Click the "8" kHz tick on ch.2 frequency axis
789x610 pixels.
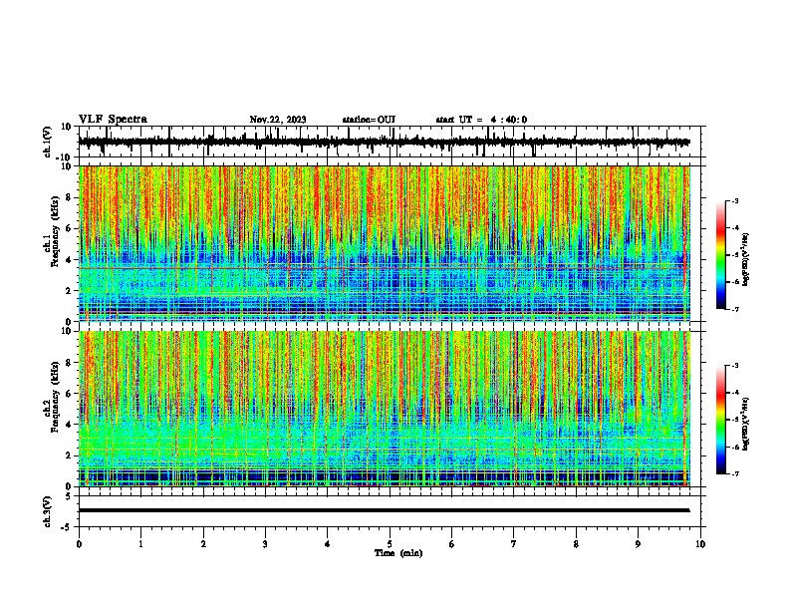point(69,363)
